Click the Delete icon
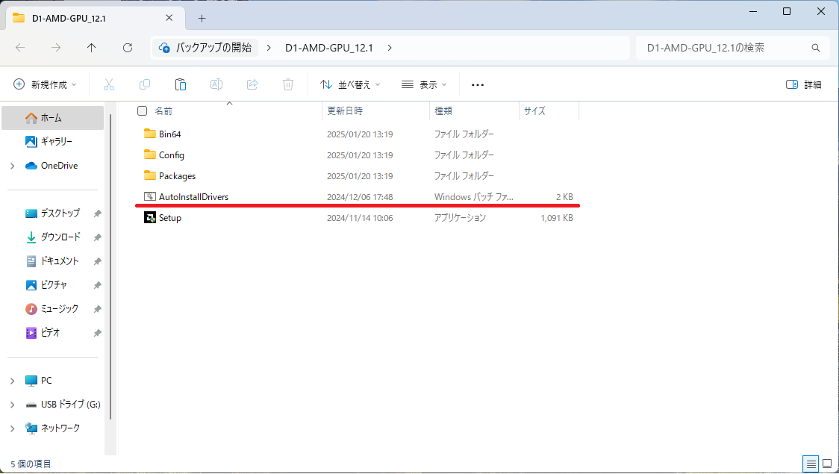The height and width of the screenshot is (474, 839). [x=288, y=84]
